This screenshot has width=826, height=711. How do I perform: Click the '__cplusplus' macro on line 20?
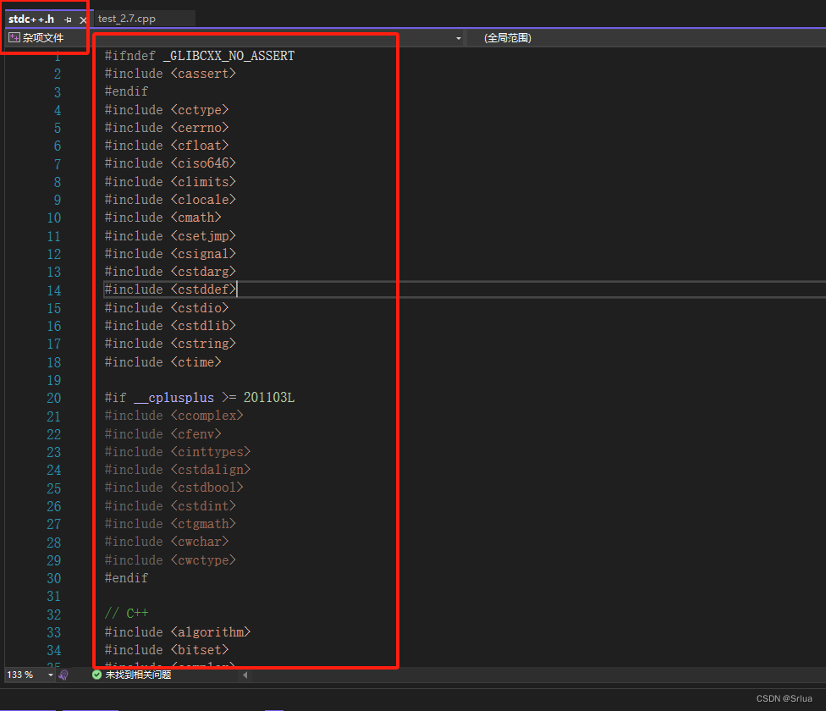(173, 398)
